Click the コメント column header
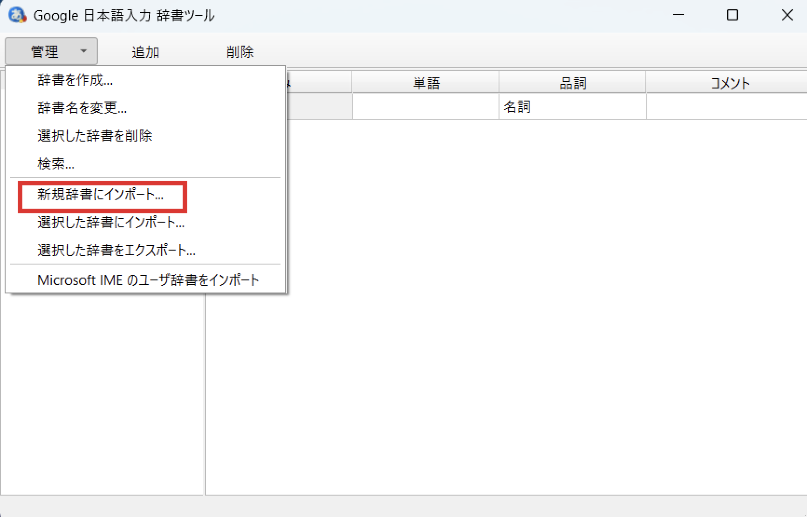807x517 pixels. [x=727, y=83]
